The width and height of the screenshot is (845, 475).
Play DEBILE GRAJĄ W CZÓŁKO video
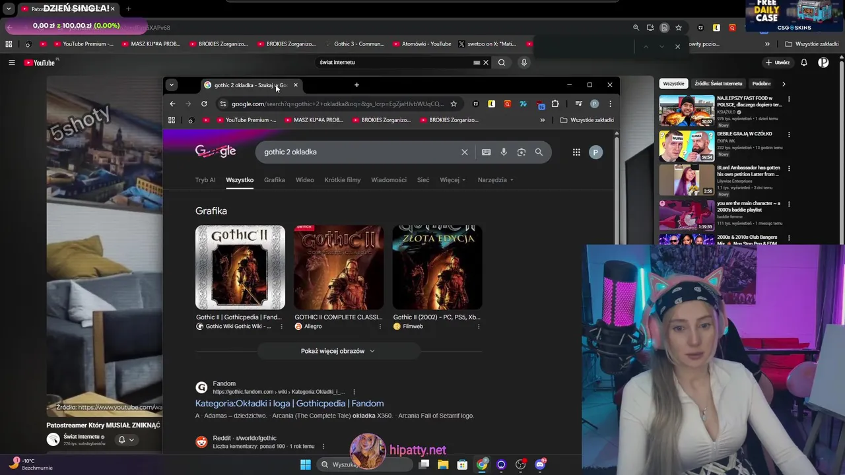pyautogui.click(x=687, y=146)
